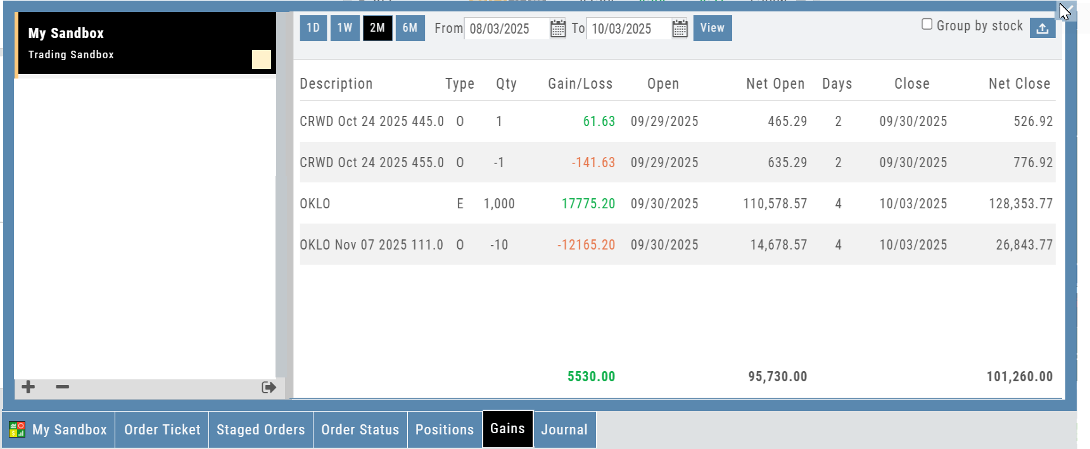Click the From date input field
Screen dimensions: 1090x449
click(x=505, y=28)
